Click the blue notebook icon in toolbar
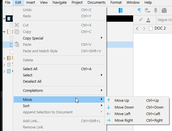Screen dimensions: 172x131 120,11
